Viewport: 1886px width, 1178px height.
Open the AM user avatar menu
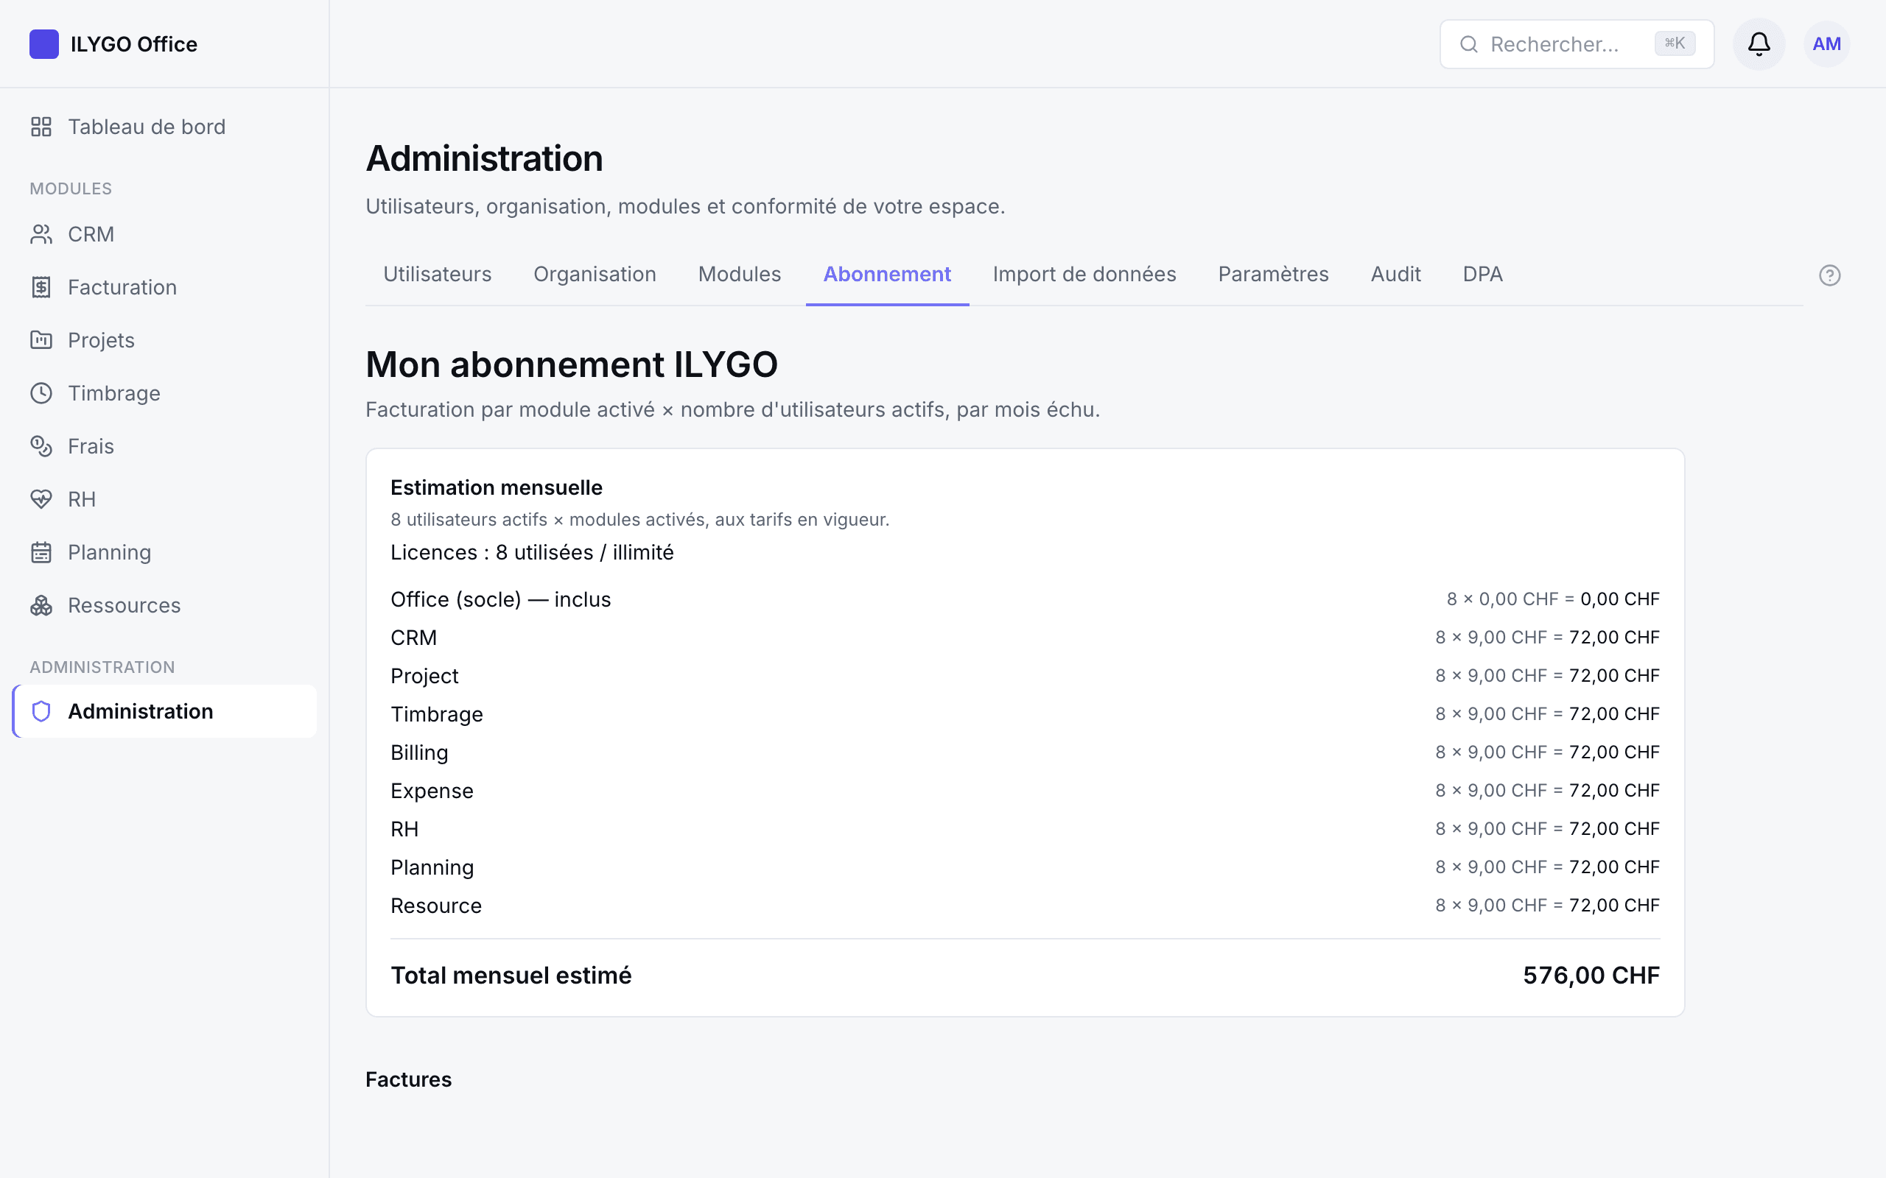point(1826,43)
